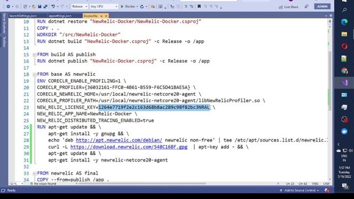Open File Explorer from the taskbar

point(344,34)
